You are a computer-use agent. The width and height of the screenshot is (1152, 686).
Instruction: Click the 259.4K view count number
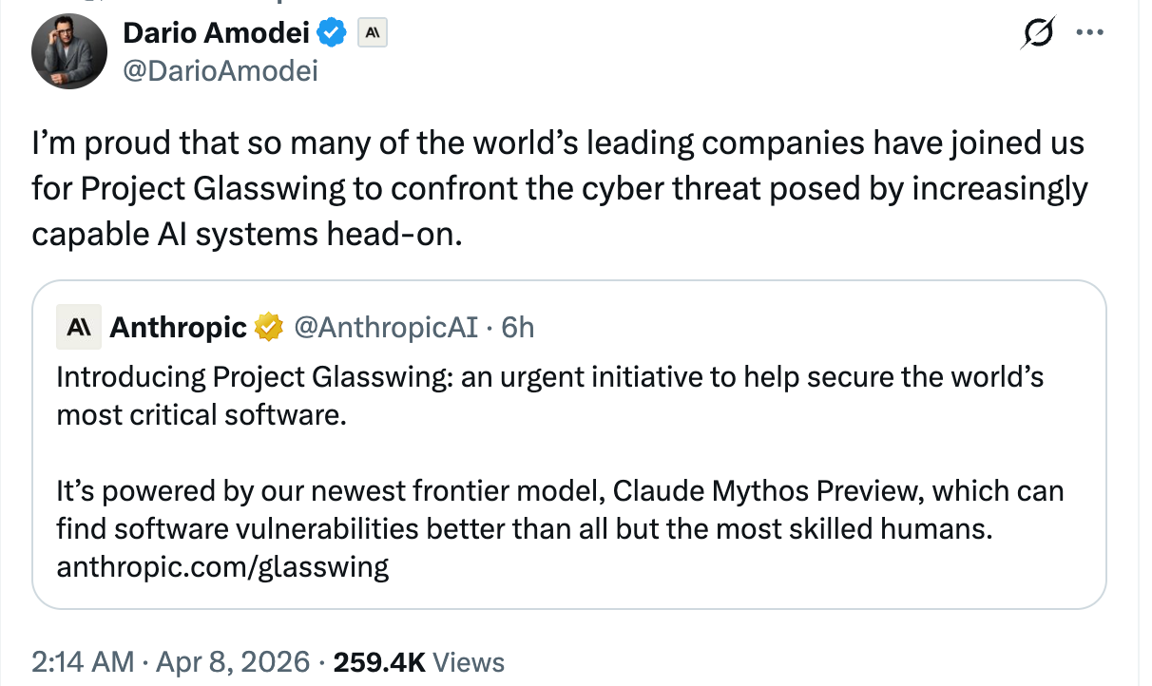point(379,662)
